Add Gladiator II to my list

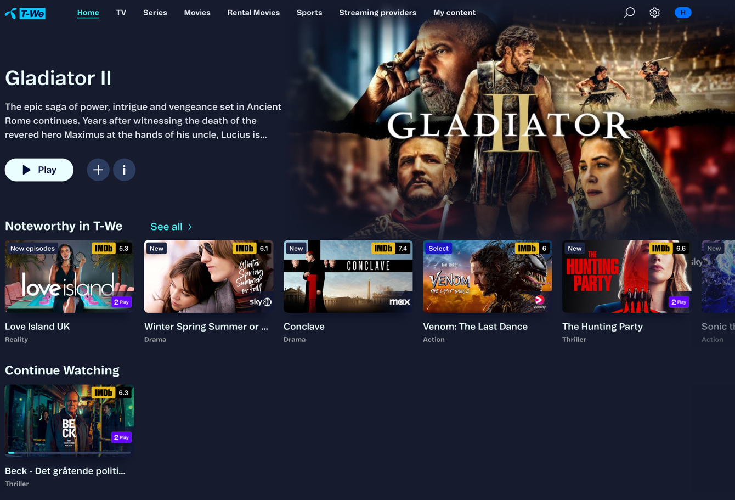98,170
